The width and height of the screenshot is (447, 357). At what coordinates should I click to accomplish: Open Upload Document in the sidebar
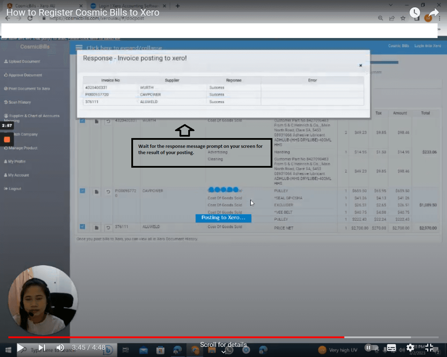click(x=22, y=61)
